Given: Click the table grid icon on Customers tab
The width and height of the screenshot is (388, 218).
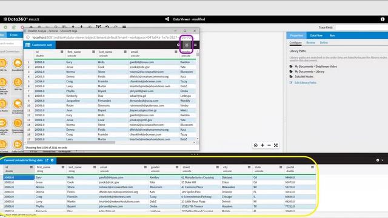Looking at the screenshot, I should pyautogui.click(x=28, y=45).
